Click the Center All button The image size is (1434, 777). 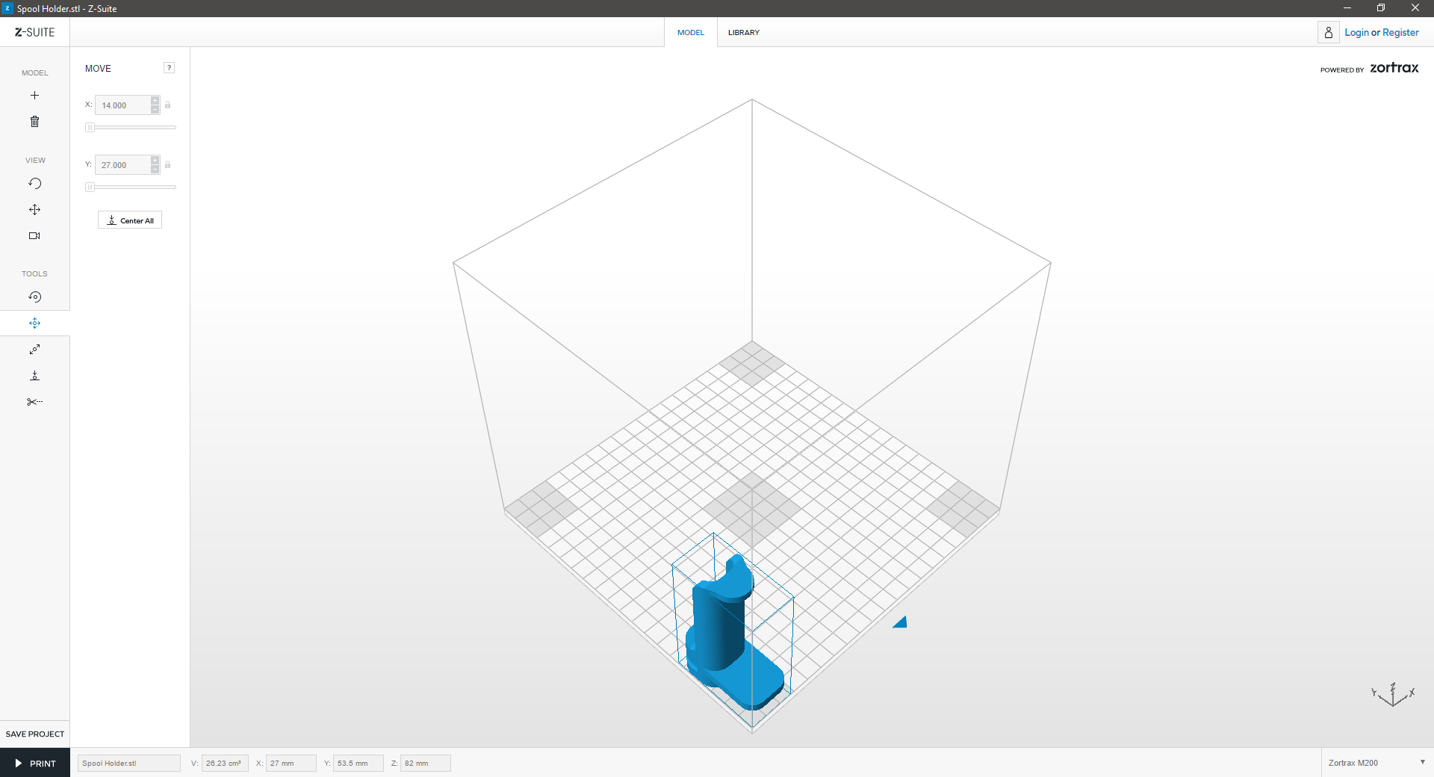pos(130,220)
